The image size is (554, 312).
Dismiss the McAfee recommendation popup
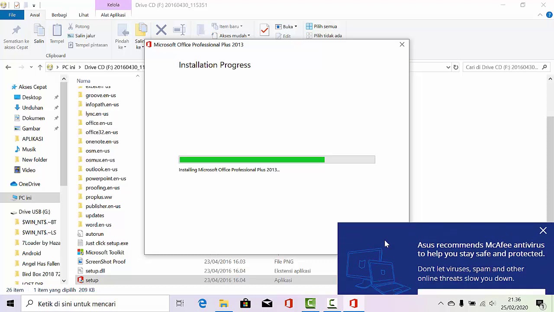coord(543,231)
